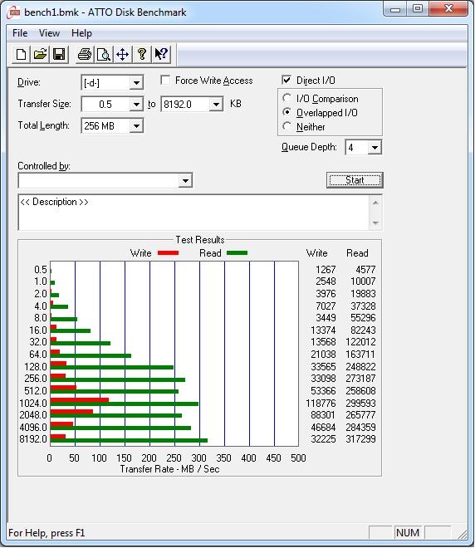The image size is (475, 548).
Task: Click the green read bar for 8192.0
Action: (x=129, y=441)
